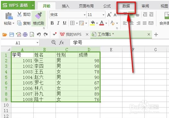Close the 我的WPS tab
The width and height of the screenshot is (169, 118).
(87, 35)
